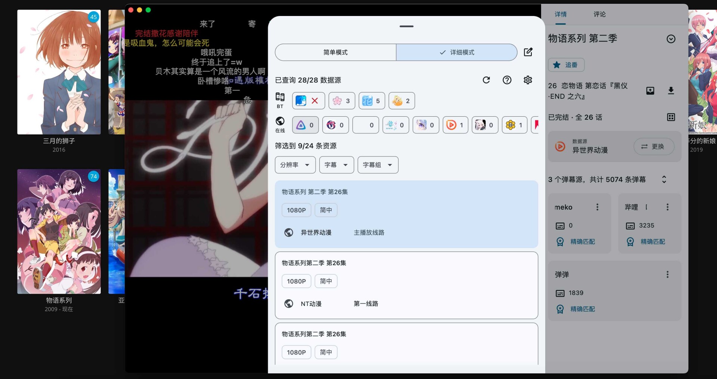Viewport: 717px width, 379px height.
Task: Open the 评论 tab
Action: click(600, 15)
